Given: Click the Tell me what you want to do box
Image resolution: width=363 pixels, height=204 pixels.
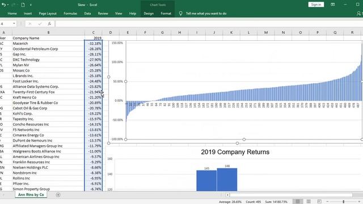Looking at the screenshot, I should point(206,14).
